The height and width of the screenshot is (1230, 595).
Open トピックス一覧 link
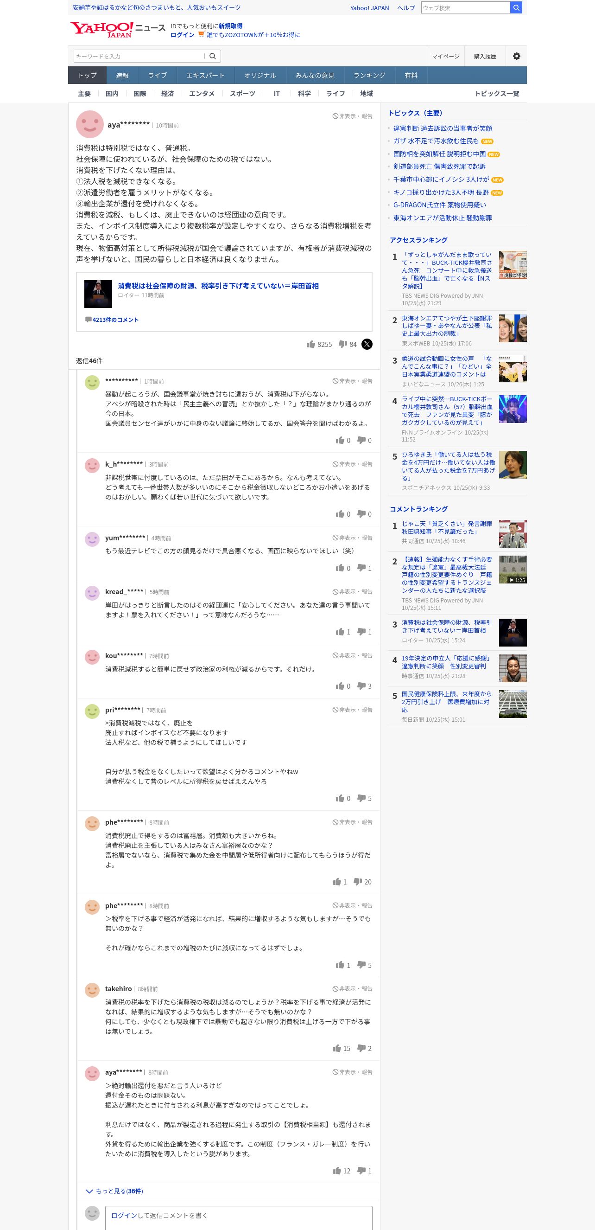[497, 94]
